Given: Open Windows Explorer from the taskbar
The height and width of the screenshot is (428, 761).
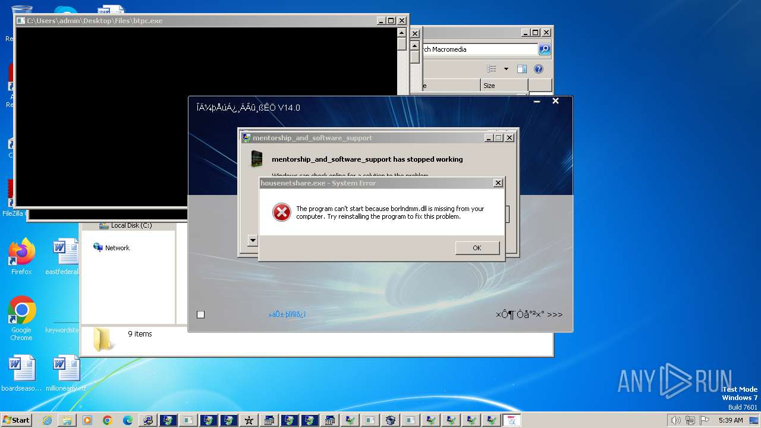Looking at the screenshot, I should tap(67, 420).
